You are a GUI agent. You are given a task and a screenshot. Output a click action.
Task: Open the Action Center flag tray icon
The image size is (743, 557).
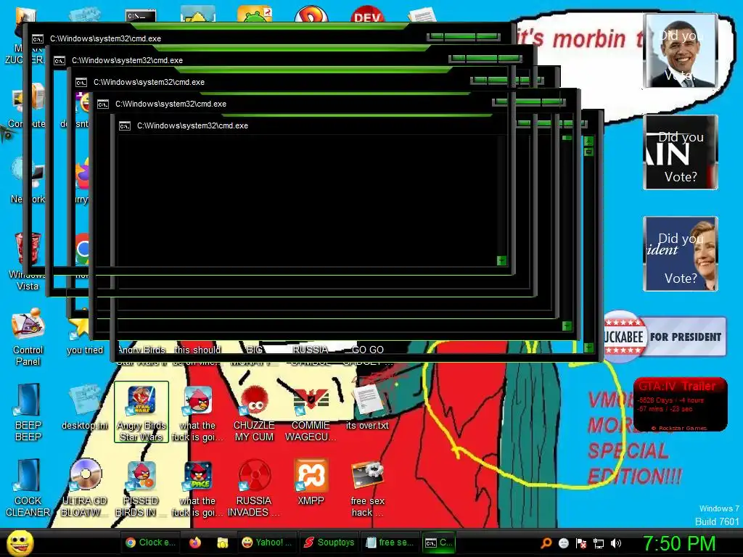581,542
